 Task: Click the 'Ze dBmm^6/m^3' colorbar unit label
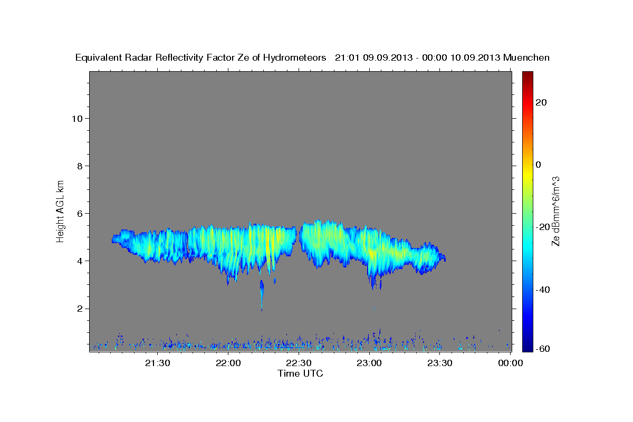tap(555, 211)
